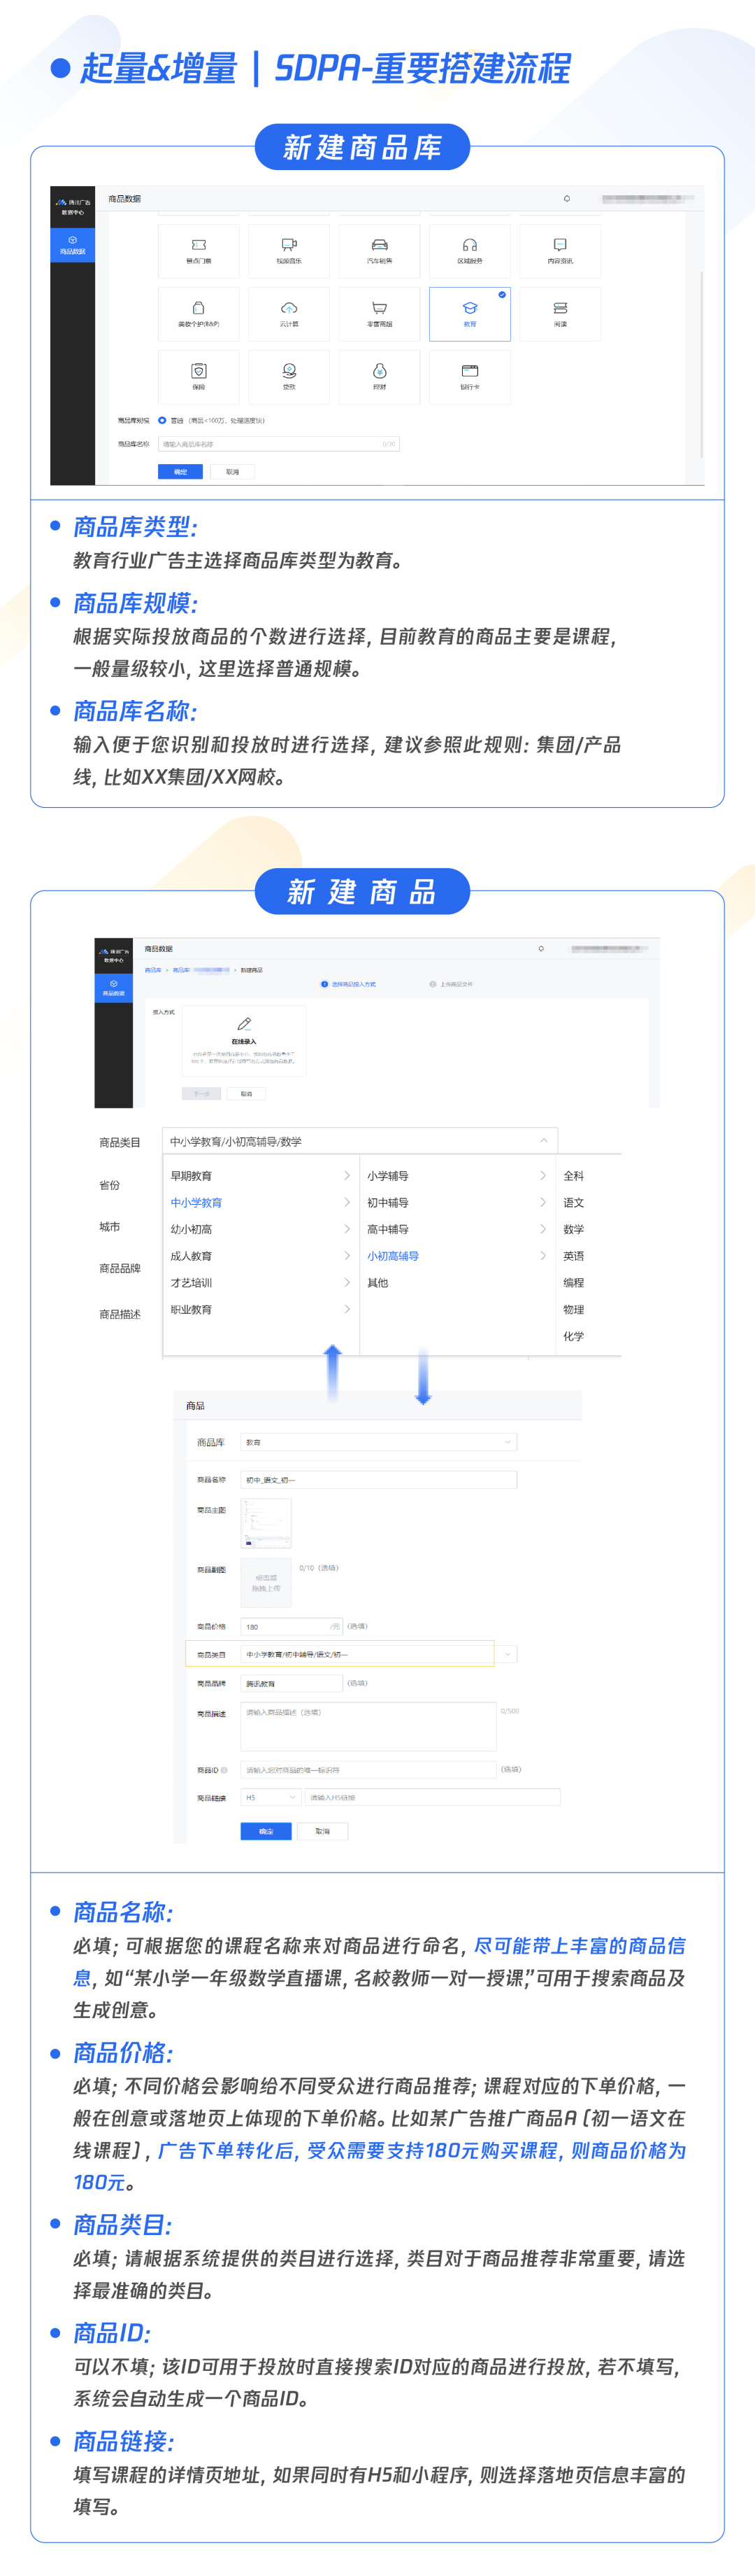Choose 化学 in the subject list
This screenshot has height=2576, width=755.
coord(573,1336)
